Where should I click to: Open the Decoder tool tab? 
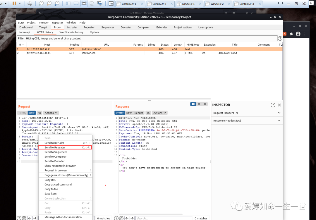point(126,27)
